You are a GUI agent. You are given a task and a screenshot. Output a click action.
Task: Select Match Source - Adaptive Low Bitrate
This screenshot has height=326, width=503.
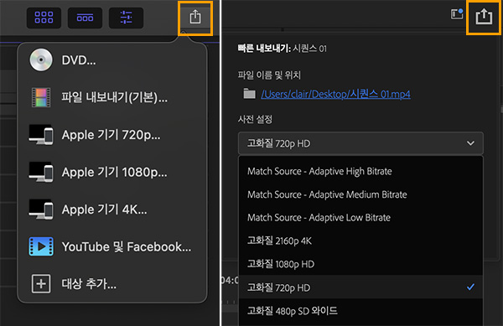coord(360,218)
